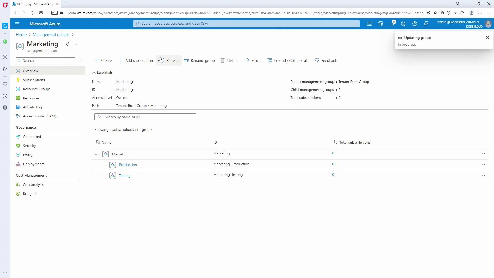Open Azure Cloud Shell icon
This screenshot has height=278, width=494.
click(x=369, y=24)
